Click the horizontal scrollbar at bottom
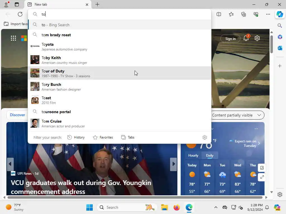The image size is (286, 214). pyautogui.click(x=135, y=198)
